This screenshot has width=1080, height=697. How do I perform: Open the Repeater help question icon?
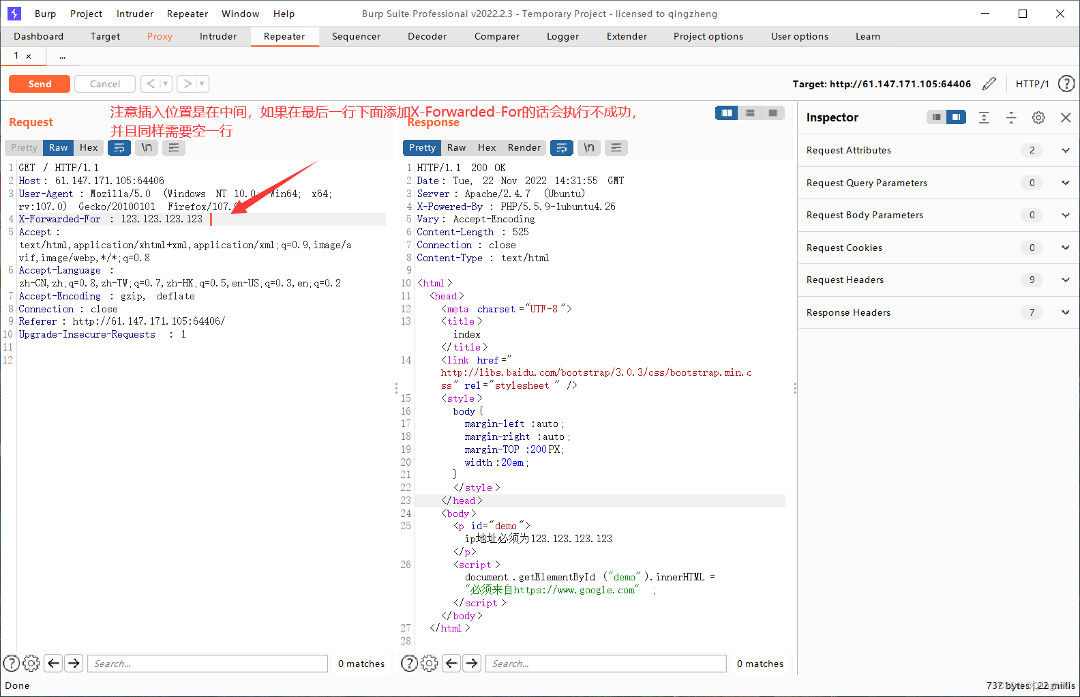coord(1066,84)
